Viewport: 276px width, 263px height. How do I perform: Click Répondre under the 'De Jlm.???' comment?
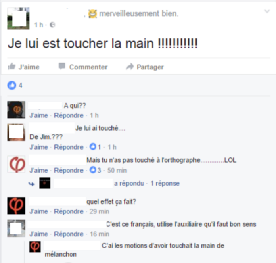coord(69,147)
